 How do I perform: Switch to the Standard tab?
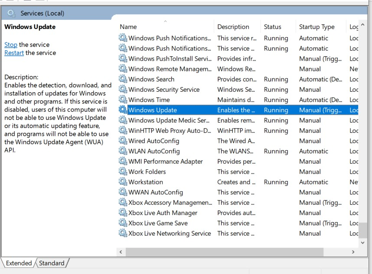pyautogui.click(x=52, y=263)
